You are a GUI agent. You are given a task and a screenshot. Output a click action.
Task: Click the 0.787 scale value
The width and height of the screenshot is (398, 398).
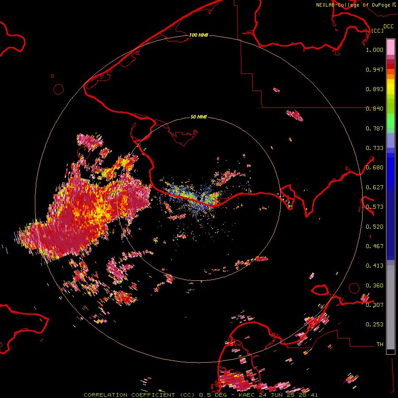point(375,128)
